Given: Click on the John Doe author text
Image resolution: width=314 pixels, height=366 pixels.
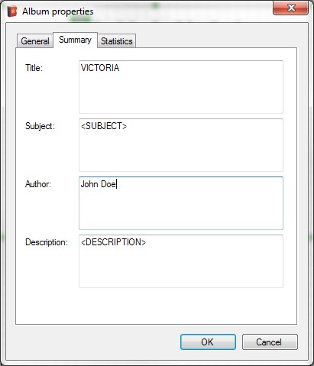Looking at the screenshot, I should [99, 184].
